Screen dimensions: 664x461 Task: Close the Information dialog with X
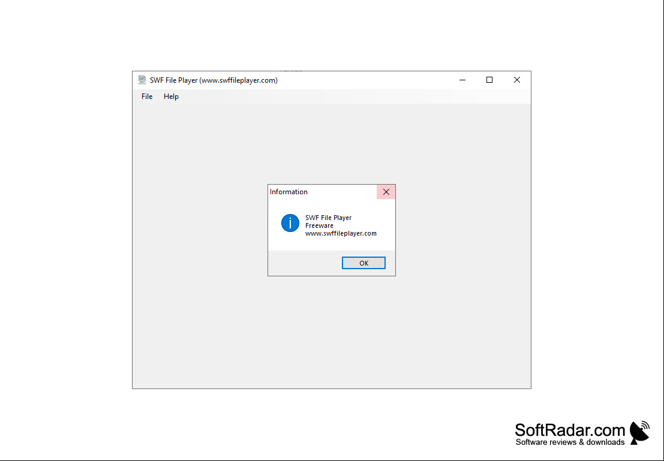coord(386,192)
